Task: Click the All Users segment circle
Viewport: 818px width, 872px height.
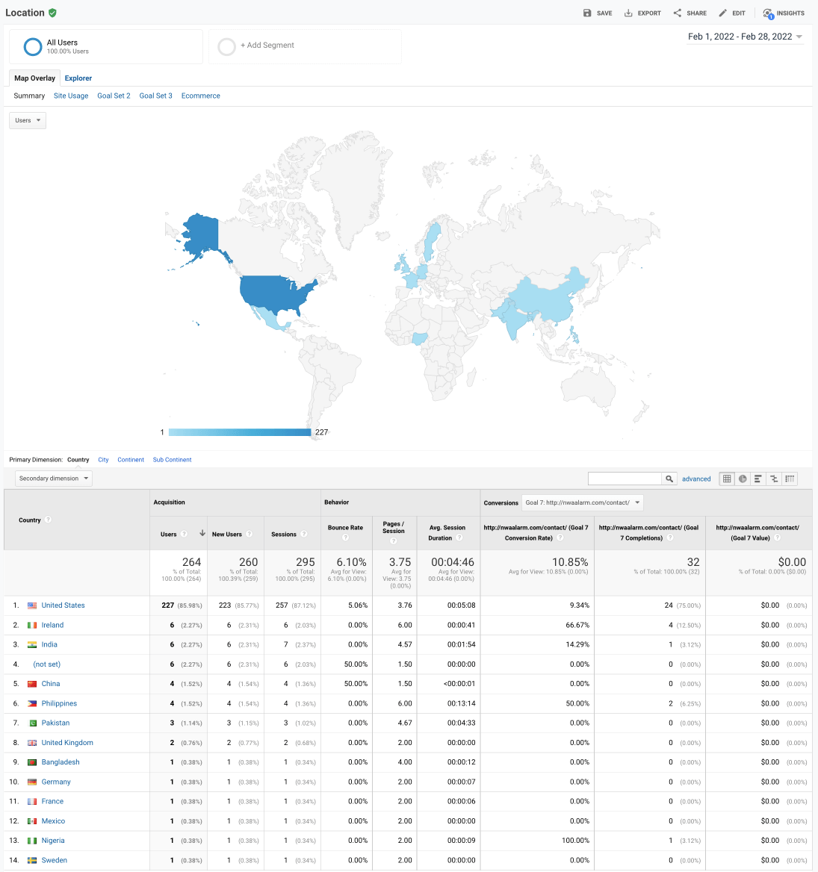Action: pos(33,47)
